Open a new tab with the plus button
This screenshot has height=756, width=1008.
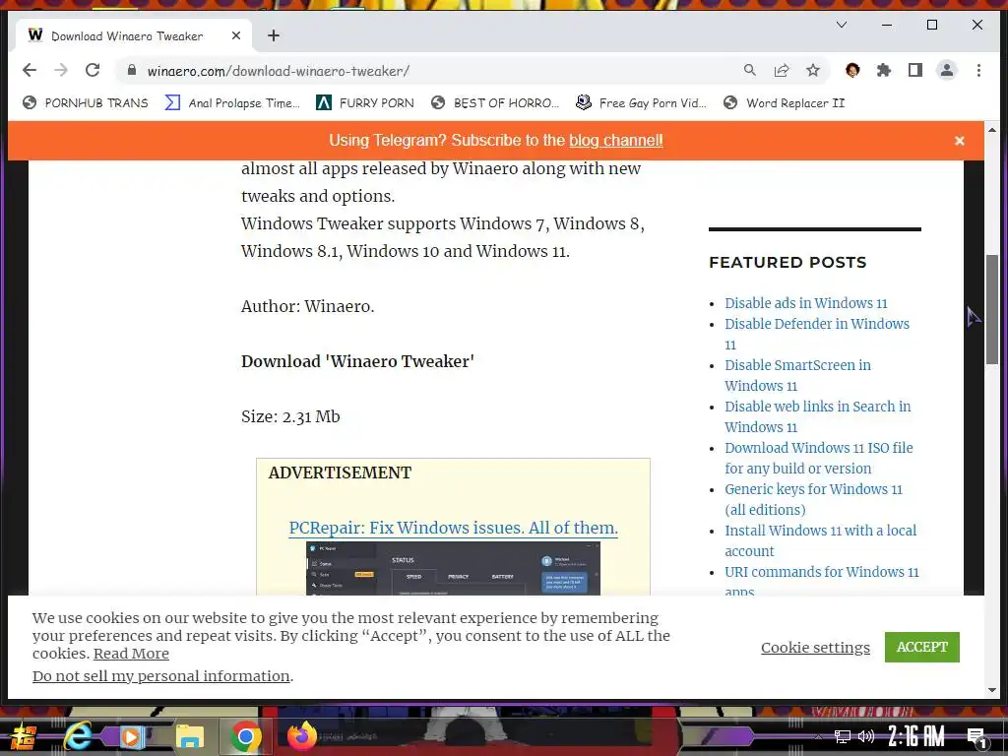(274, 36)
